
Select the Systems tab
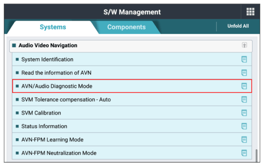pos(53,27)
